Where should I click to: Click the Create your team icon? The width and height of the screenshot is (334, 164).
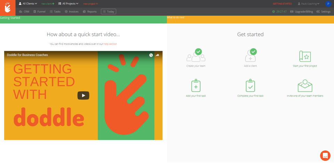(196, 55)
